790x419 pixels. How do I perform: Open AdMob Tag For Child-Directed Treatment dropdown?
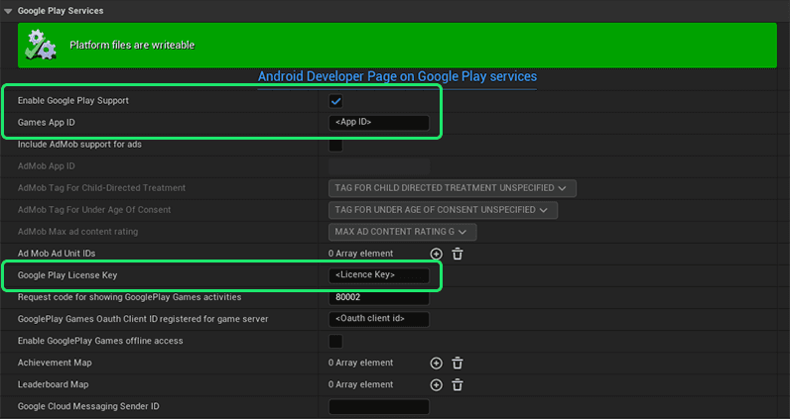pos(452,188)
